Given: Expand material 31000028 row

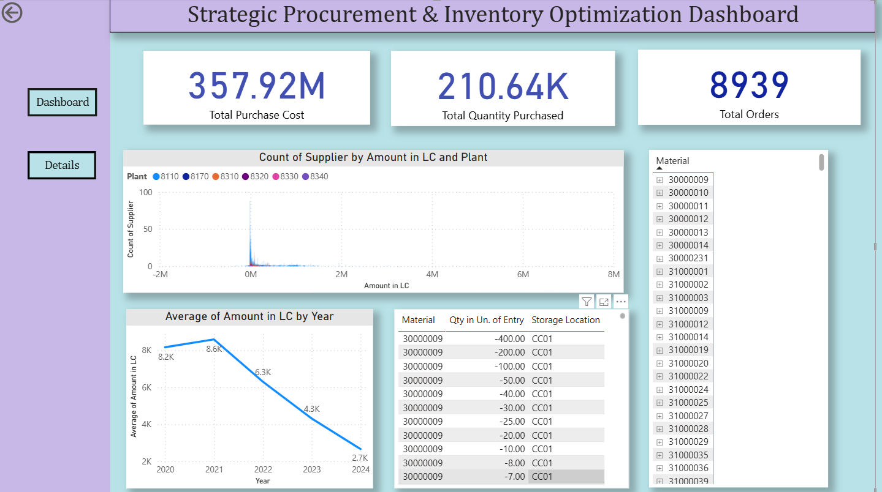Looking at the screenshot, I should pyautogui.click(x=660, y=429).
